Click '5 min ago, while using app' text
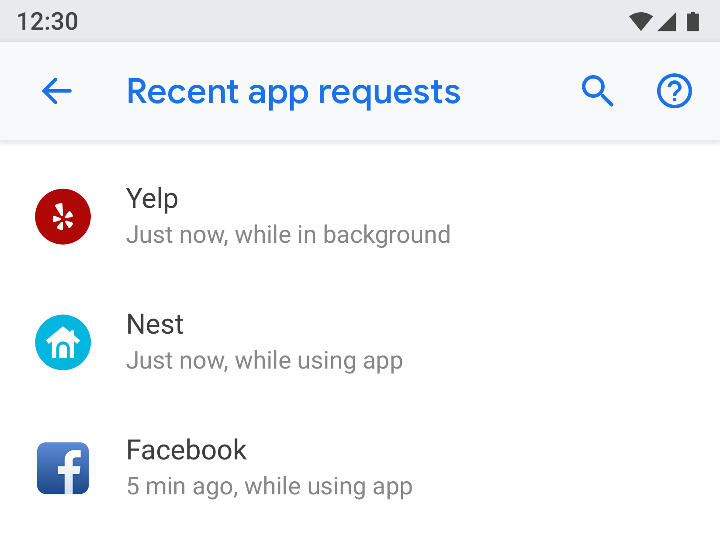The image size is (720, 559). pyautogui.click(x=269, y=487)
